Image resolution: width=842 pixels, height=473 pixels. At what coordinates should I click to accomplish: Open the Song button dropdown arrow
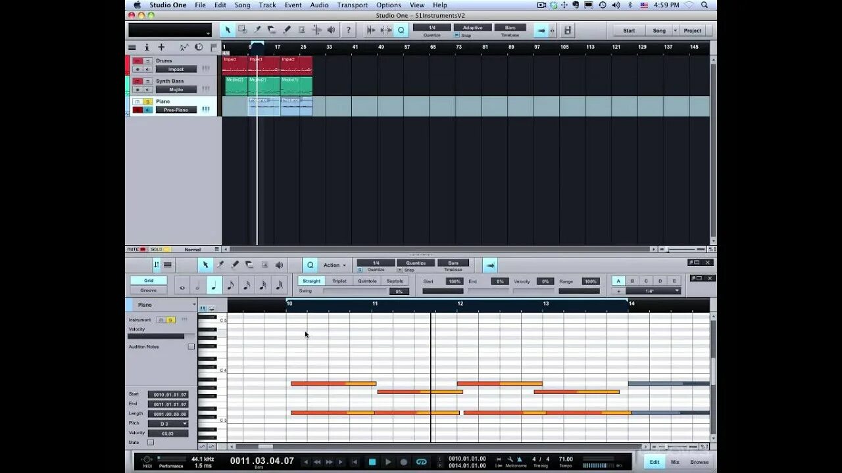pyautogui.click(x=675, y=30)
